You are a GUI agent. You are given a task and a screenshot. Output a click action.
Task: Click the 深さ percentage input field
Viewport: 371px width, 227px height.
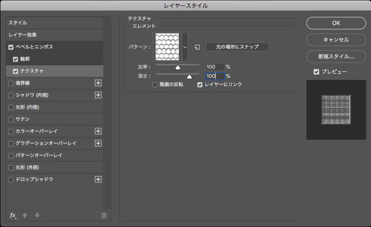215,76
